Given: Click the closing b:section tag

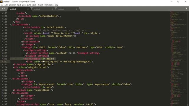Looking at the screenshot, I should 26,99.
